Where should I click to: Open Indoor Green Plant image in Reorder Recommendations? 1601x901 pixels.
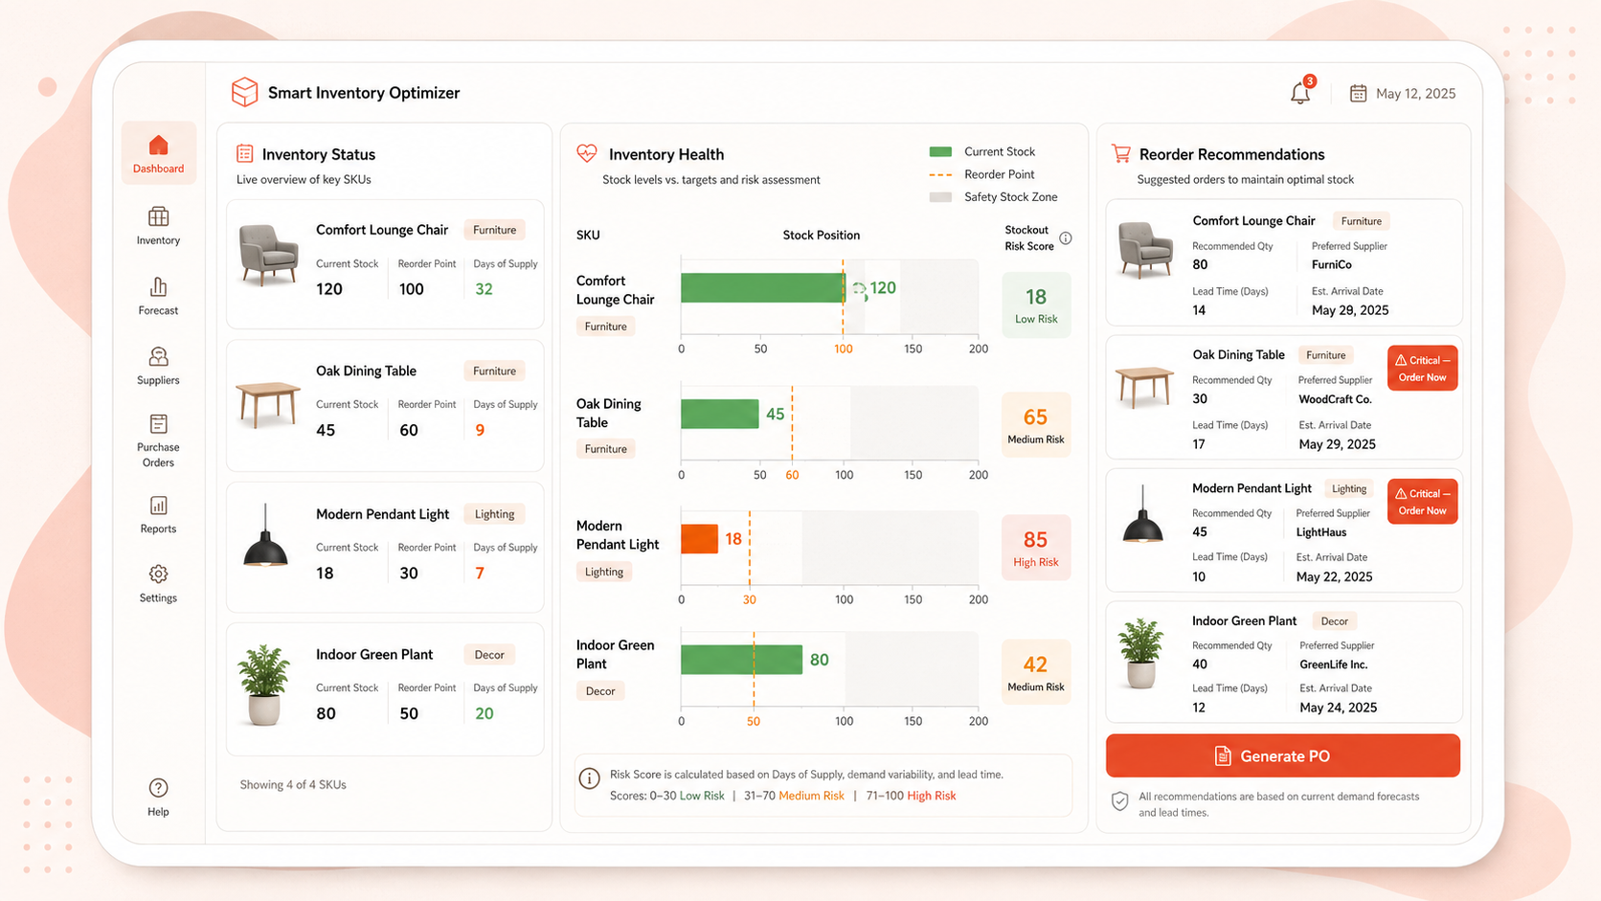pyautogui.click(x=1141, y=654)
